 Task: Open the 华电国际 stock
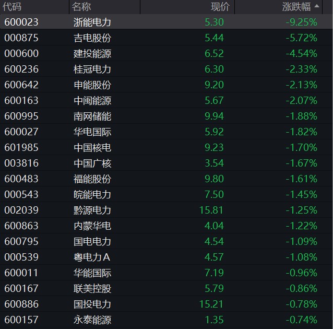[92, 132]
